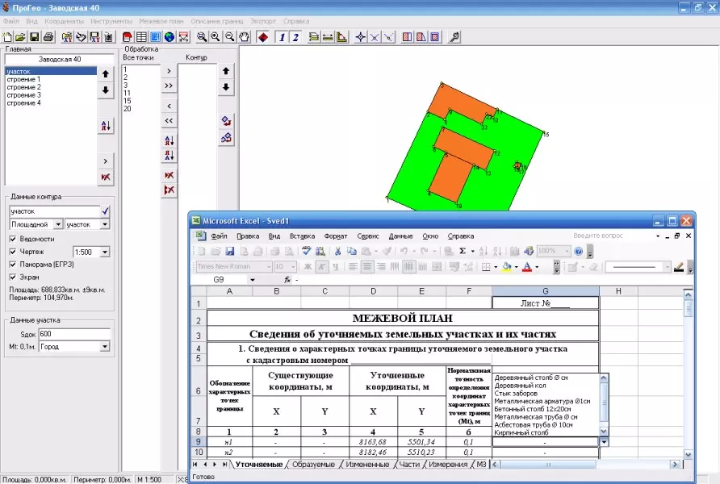Switch to the Образуемые sheet tab
The image size is (720, 484).
point(313,465)
